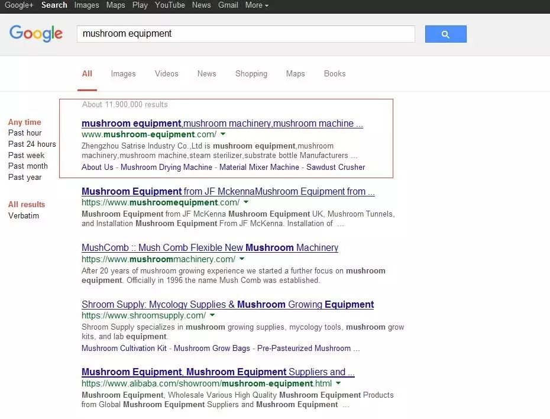The width and height of the screenshot is (550, 419).
Task: Expand the More dropdown in the top bar
Action: (257, 5)
